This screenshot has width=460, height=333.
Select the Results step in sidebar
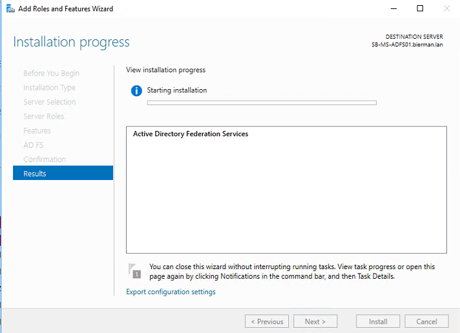pyautogui.click(x=63, y=173)
